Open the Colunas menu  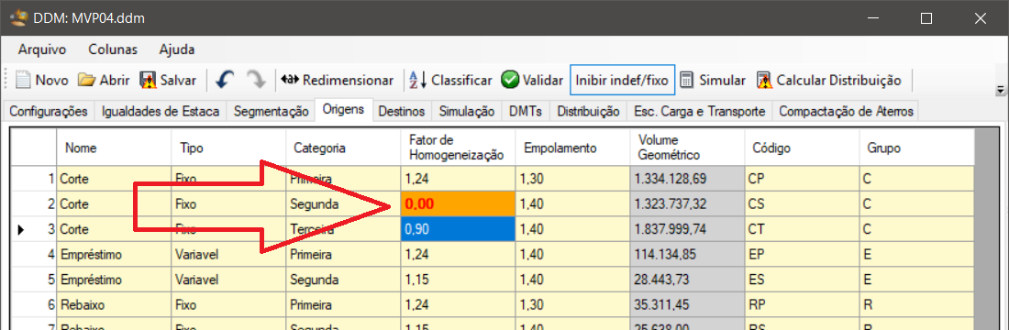(x=113, y=49)
